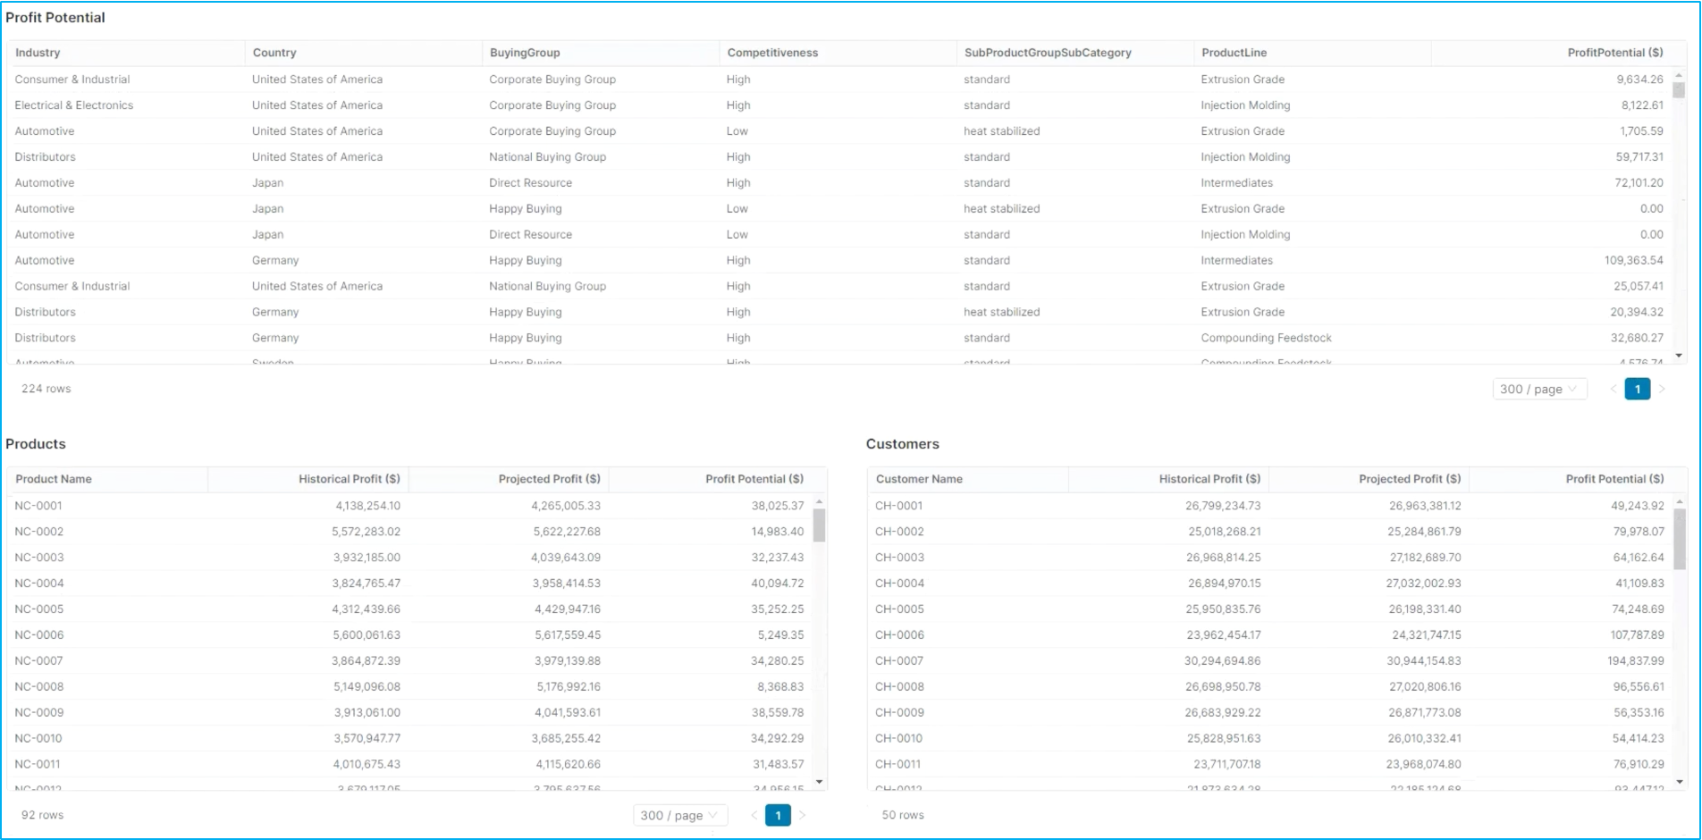Sort by the ProfitPotential ($) column header
Image resolution: width=1702 pixels, height=840 pixels.
coord(1614,53)
